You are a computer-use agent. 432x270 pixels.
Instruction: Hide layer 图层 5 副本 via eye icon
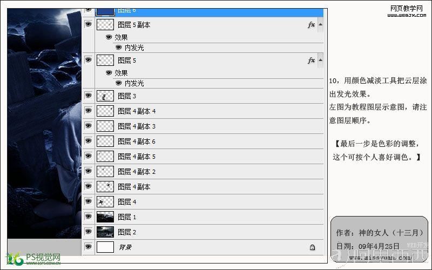tap(88, 24)
